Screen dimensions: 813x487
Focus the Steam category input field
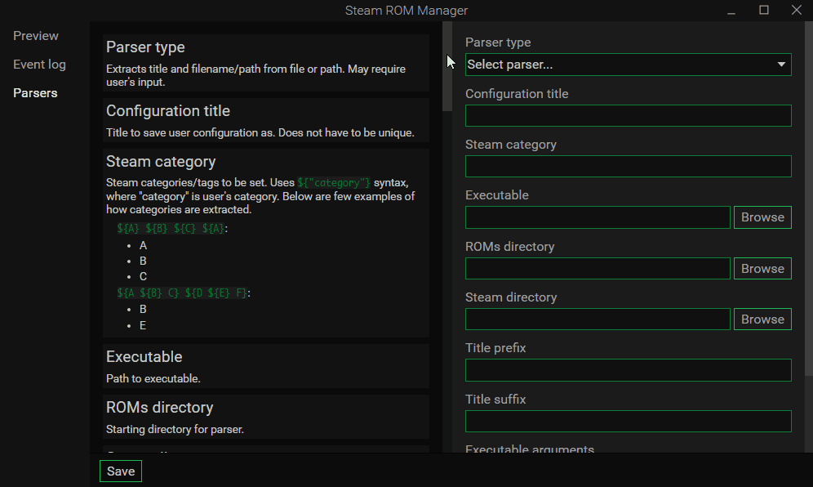(x=628, y=166)
